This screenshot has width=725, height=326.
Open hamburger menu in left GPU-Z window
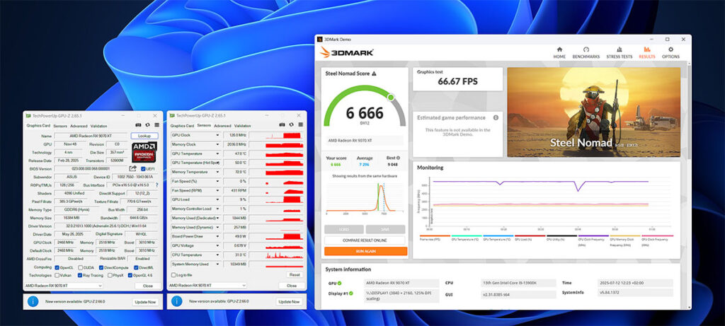click(156, 125)
